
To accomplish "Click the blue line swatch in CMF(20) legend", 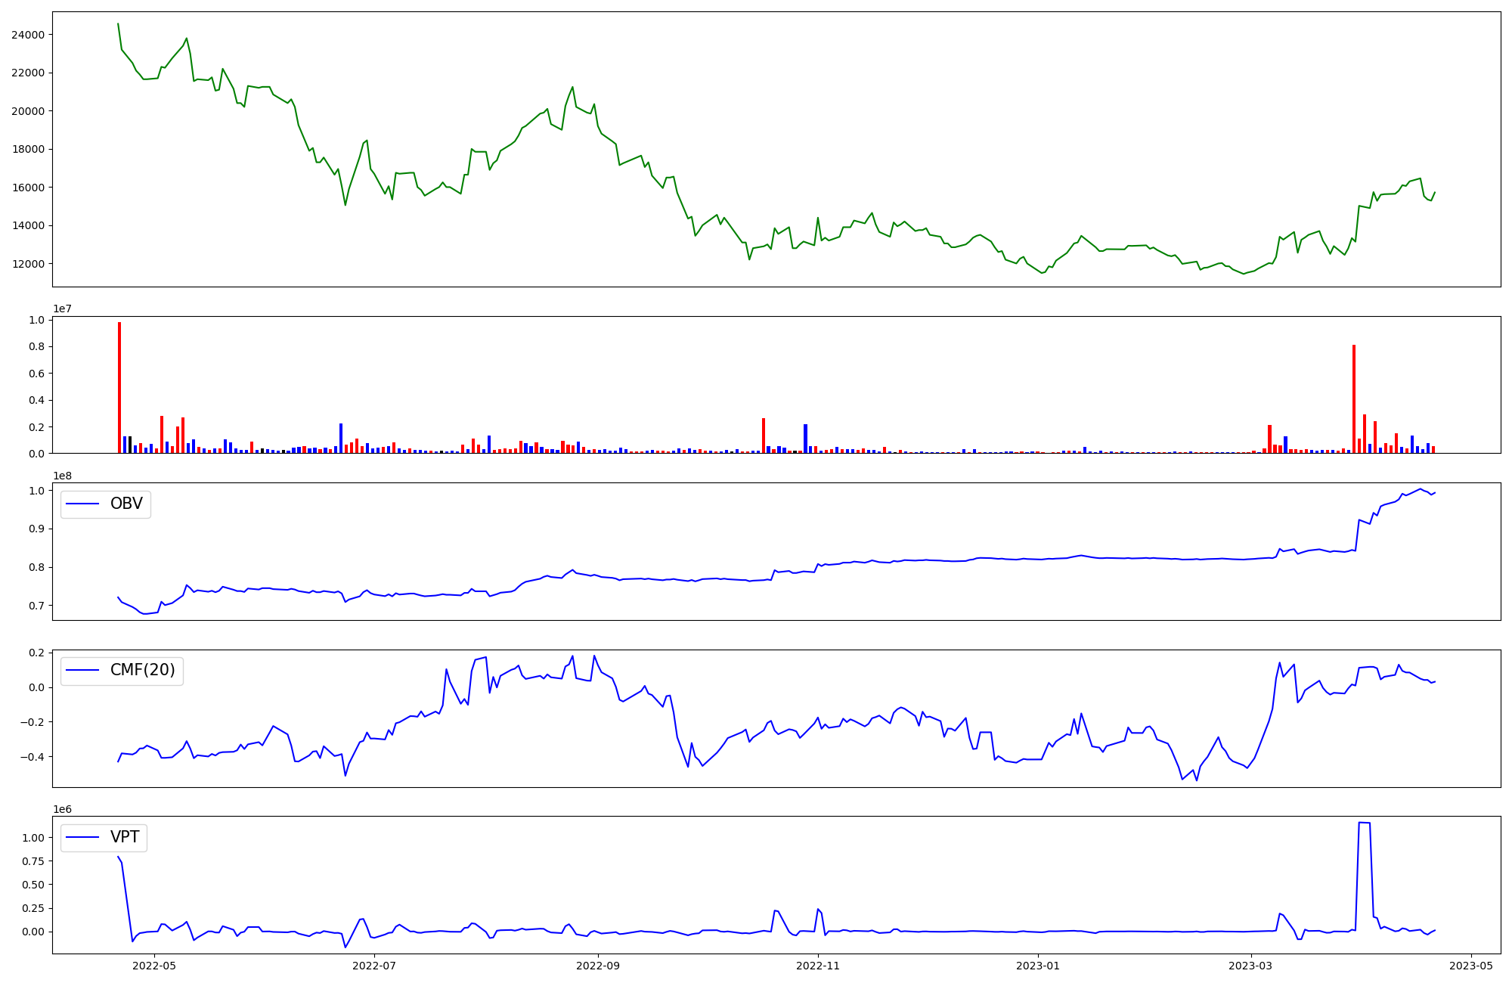I will tap(83, 671).
